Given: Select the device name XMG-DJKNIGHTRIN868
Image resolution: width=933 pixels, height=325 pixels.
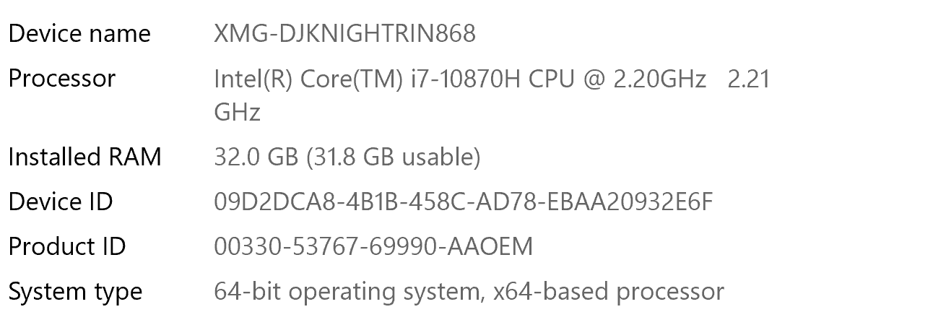Looking at the screenshot, I should 344,34.
